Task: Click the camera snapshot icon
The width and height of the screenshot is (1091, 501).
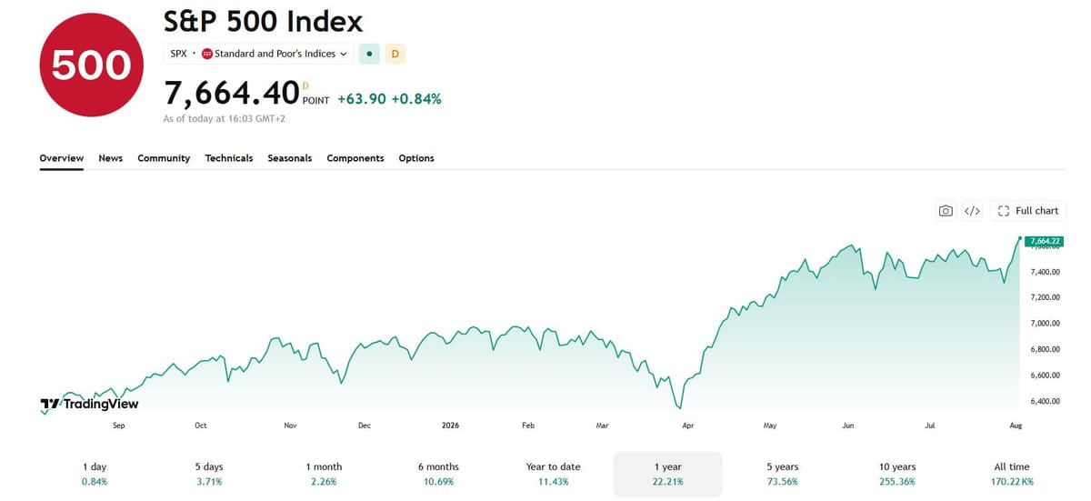Action: pos(946,211)
